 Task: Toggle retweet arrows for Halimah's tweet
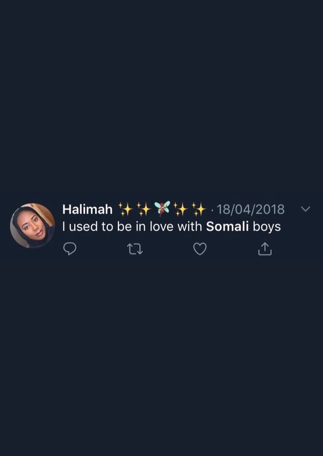click(x=135, y=249)
